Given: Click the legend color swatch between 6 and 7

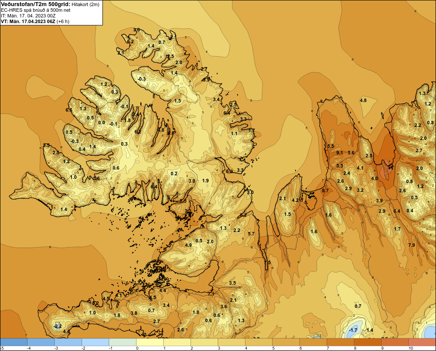Looking at the screenshot, I should coord(313,342).
